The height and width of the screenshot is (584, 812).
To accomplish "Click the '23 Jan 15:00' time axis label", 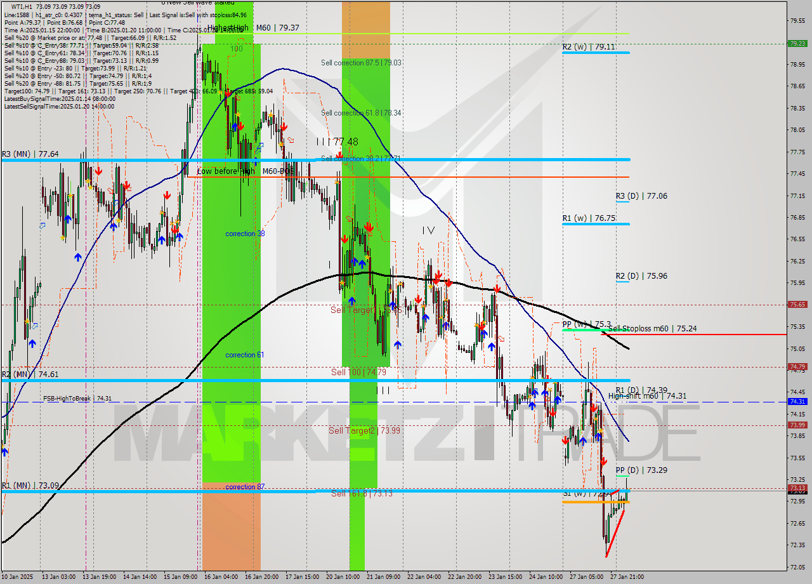I will (x=507, y=577).
